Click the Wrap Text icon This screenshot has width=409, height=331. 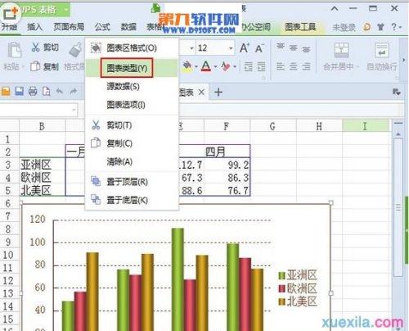(x=381, y=50)
